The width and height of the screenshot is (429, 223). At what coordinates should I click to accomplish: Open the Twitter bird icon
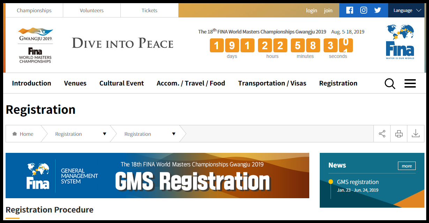point(377,10)
